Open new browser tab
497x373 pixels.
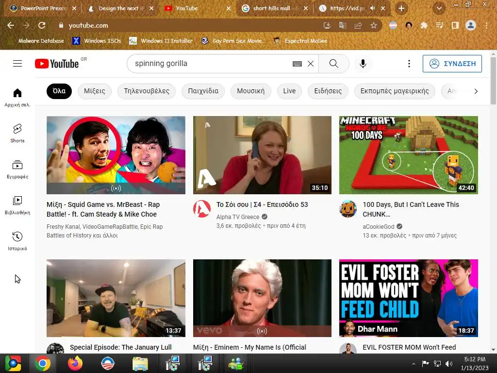point(401,9)
